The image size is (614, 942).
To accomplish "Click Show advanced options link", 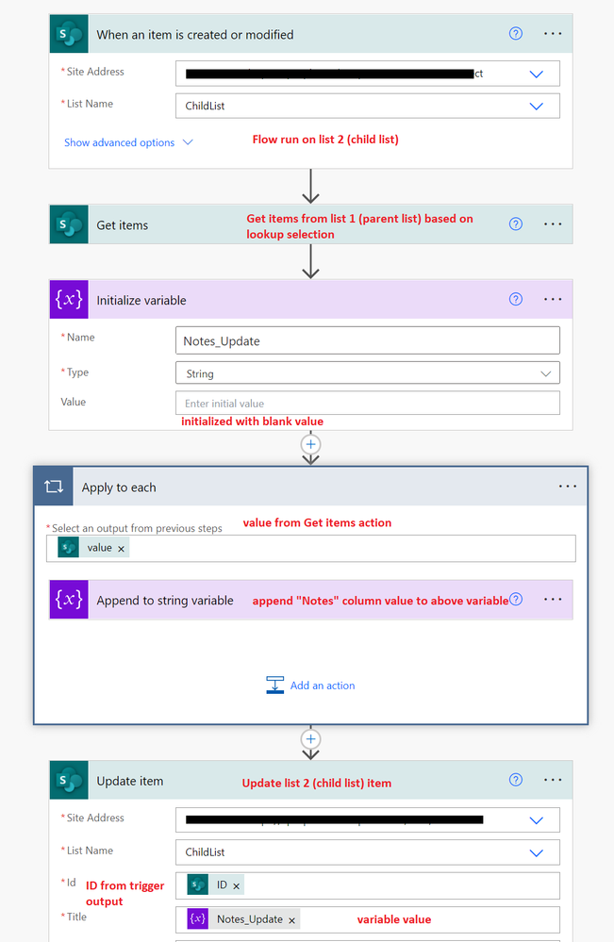I will (119, 142).
